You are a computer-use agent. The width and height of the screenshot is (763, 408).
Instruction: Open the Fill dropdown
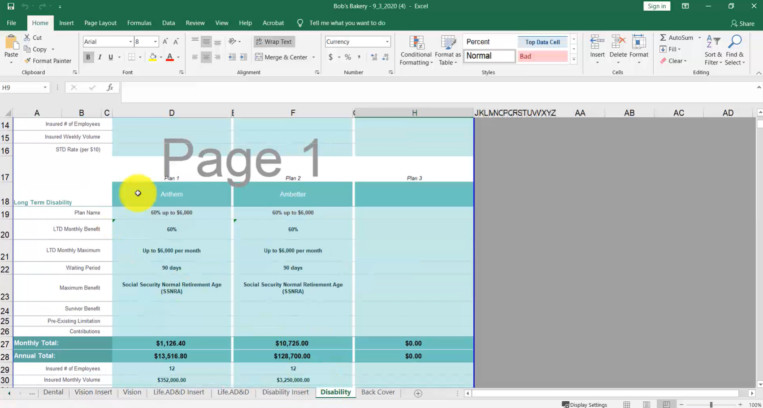(x=671, y=49)
